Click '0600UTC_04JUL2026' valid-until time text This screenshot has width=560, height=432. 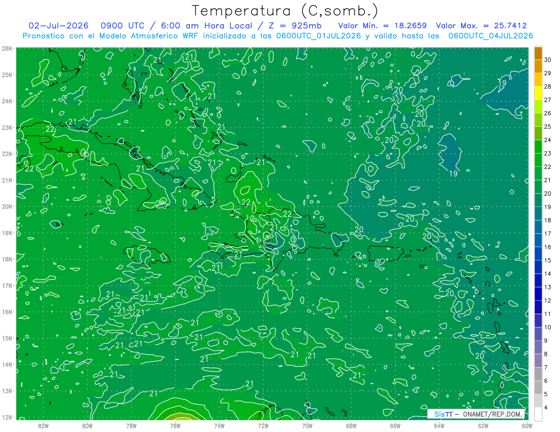[490, 36]
